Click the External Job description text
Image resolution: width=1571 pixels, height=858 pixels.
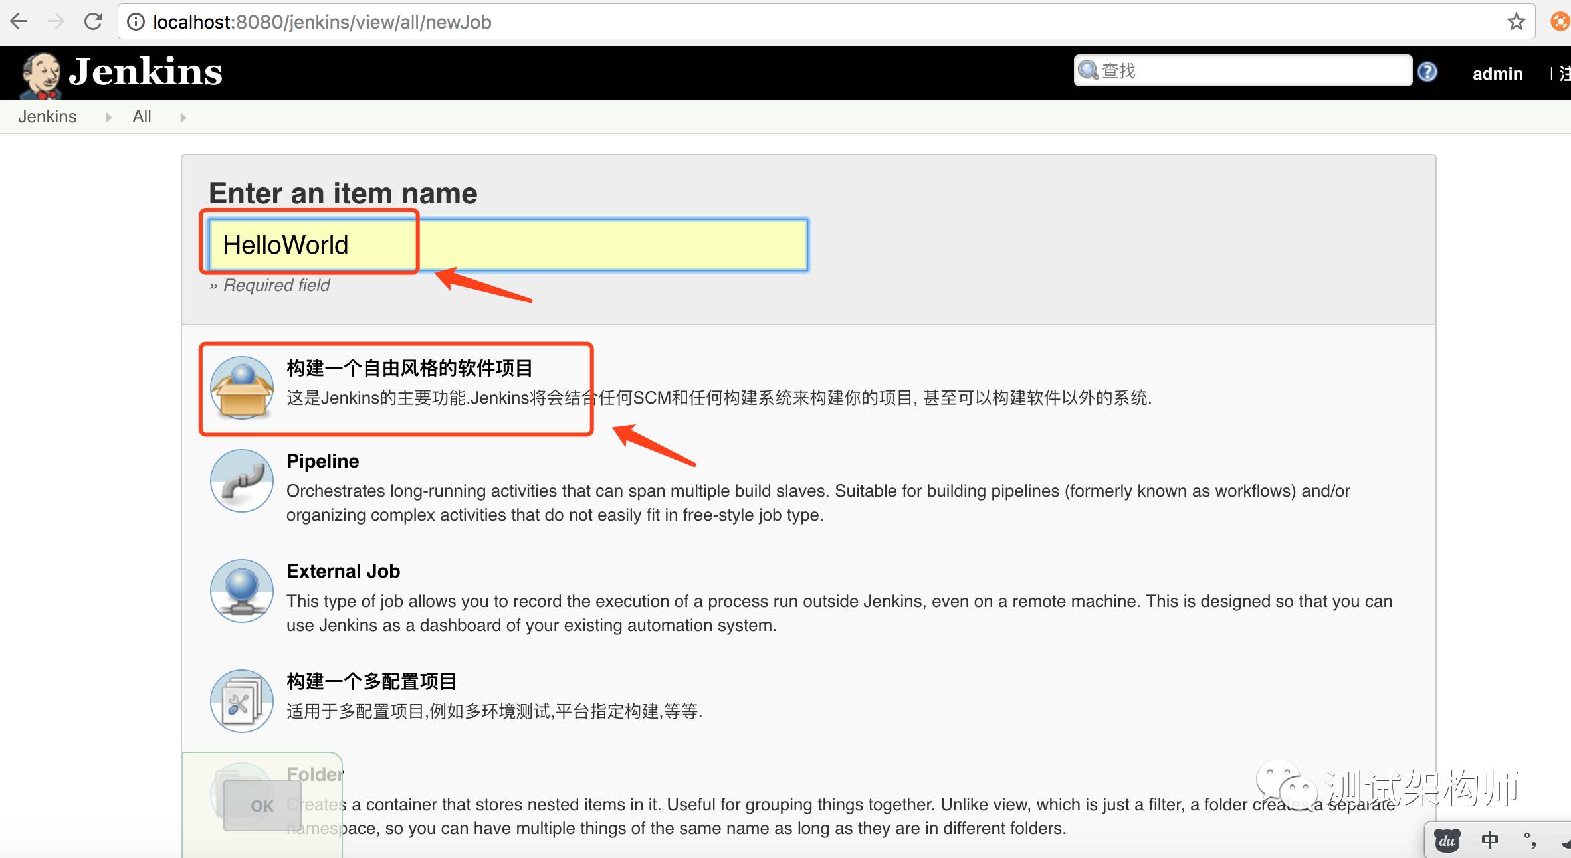[839, 613]
